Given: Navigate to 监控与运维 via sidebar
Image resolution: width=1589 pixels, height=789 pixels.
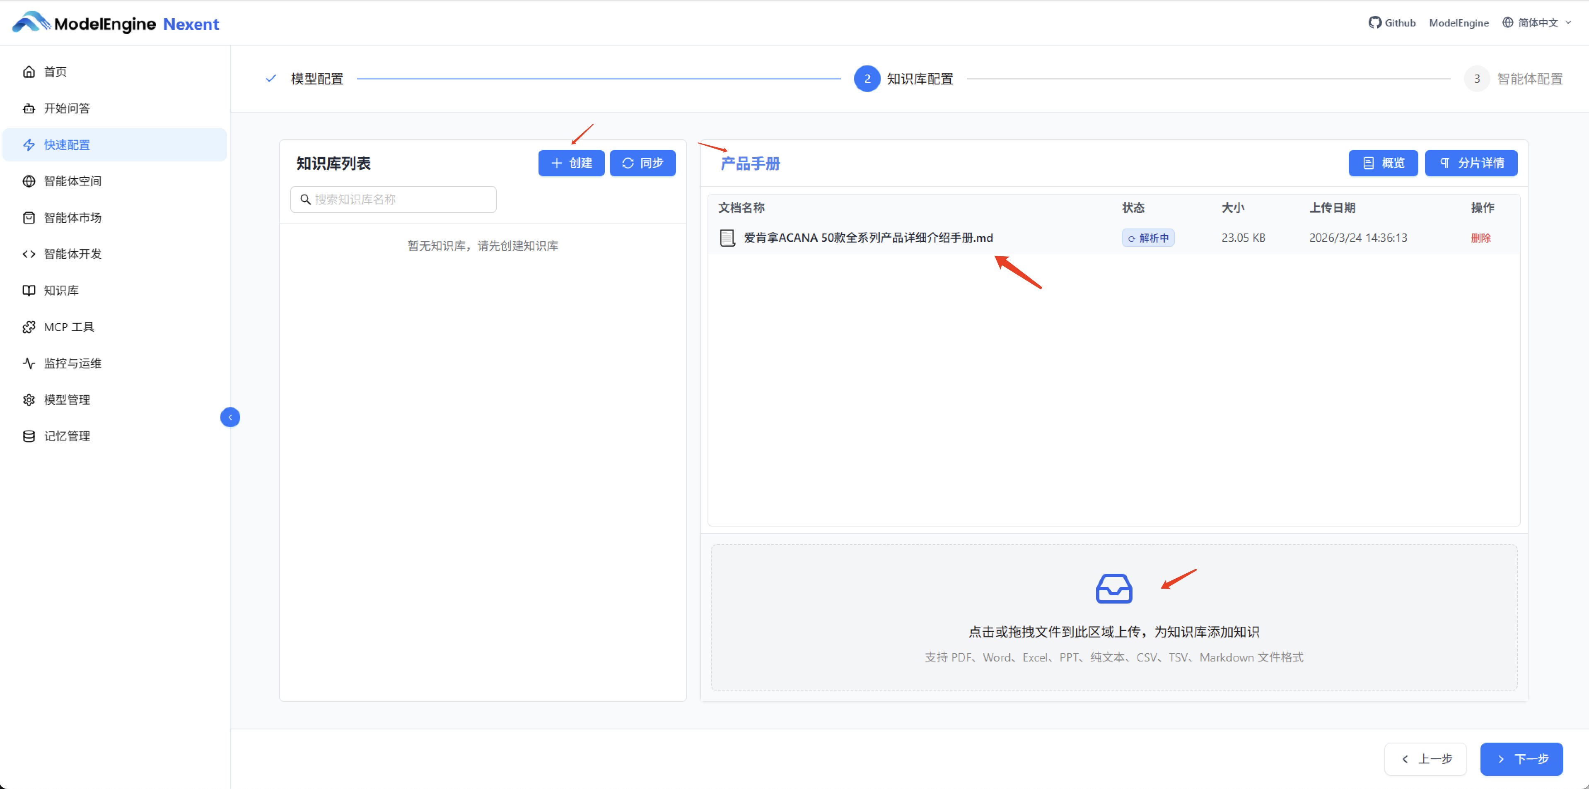Looking at the screenshot, I should (x=72, y=363).
